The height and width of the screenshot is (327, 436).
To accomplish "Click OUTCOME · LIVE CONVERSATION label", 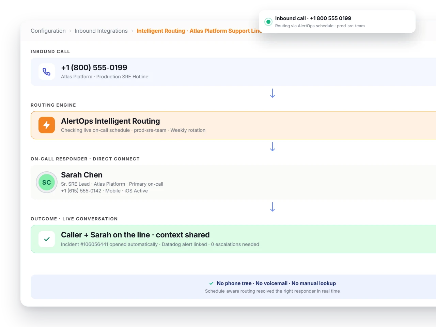I will click(74, 219).
